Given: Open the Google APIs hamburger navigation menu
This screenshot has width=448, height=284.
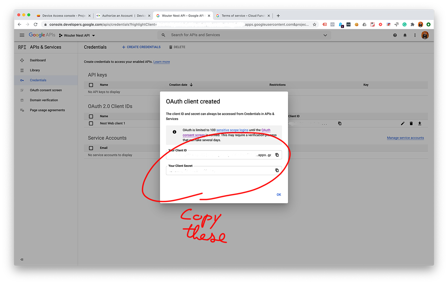Looking at the screenshot, I should click(22, 35).
